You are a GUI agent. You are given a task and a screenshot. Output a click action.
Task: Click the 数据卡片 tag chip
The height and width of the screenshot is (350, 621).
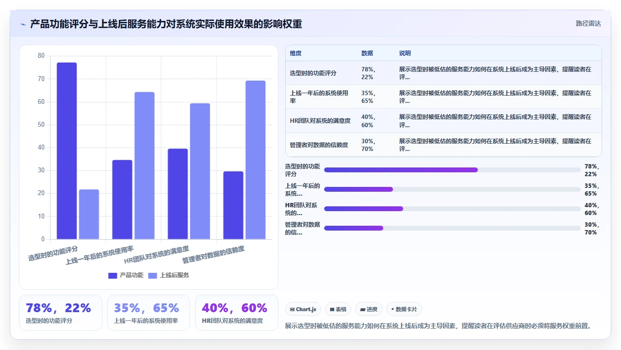click(404, 309)
